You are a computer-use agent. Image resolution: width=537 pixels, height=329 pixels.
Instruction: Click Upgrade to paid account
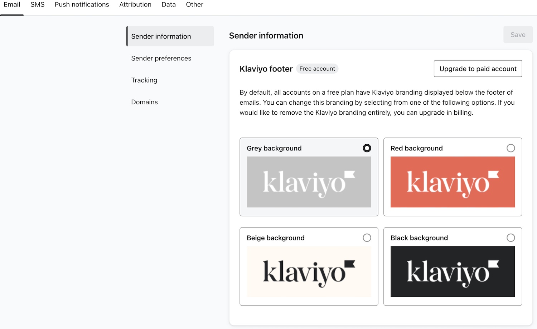click(478, 69)
